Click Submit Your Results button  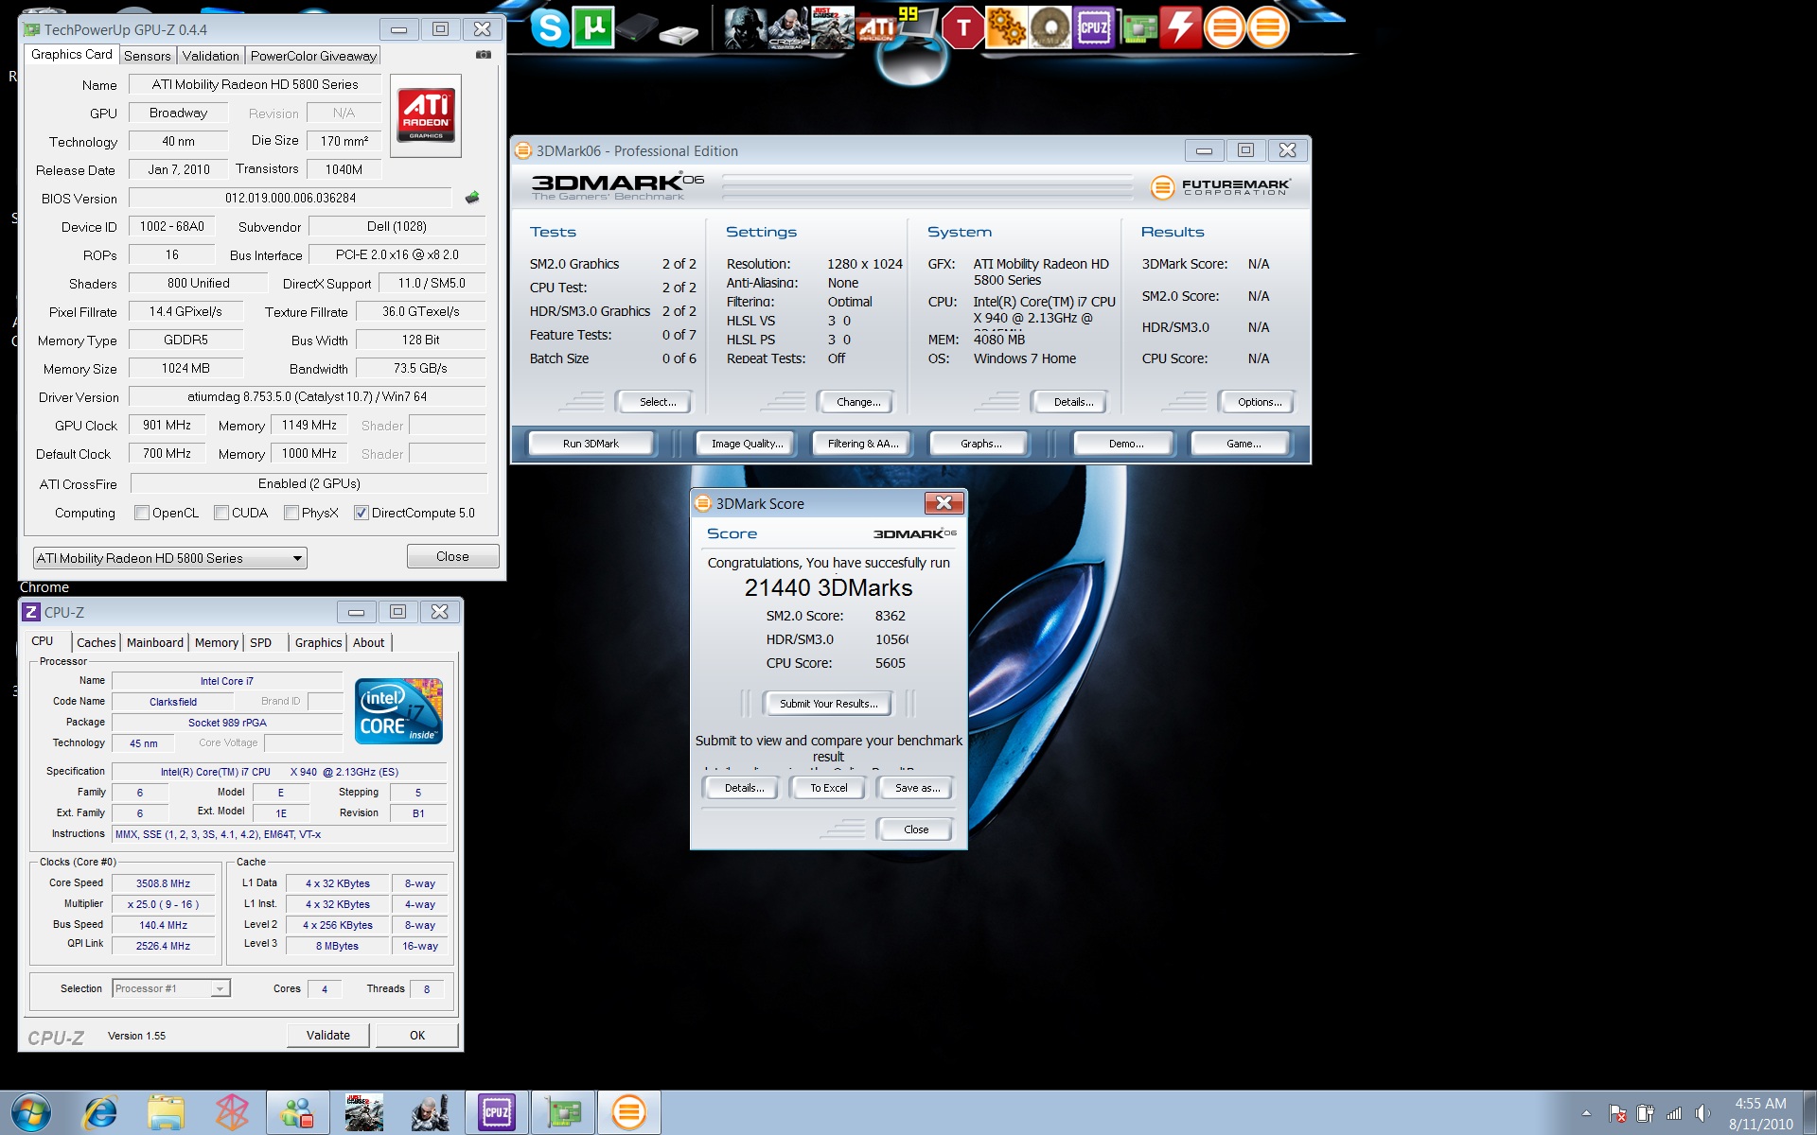[828, 704]
